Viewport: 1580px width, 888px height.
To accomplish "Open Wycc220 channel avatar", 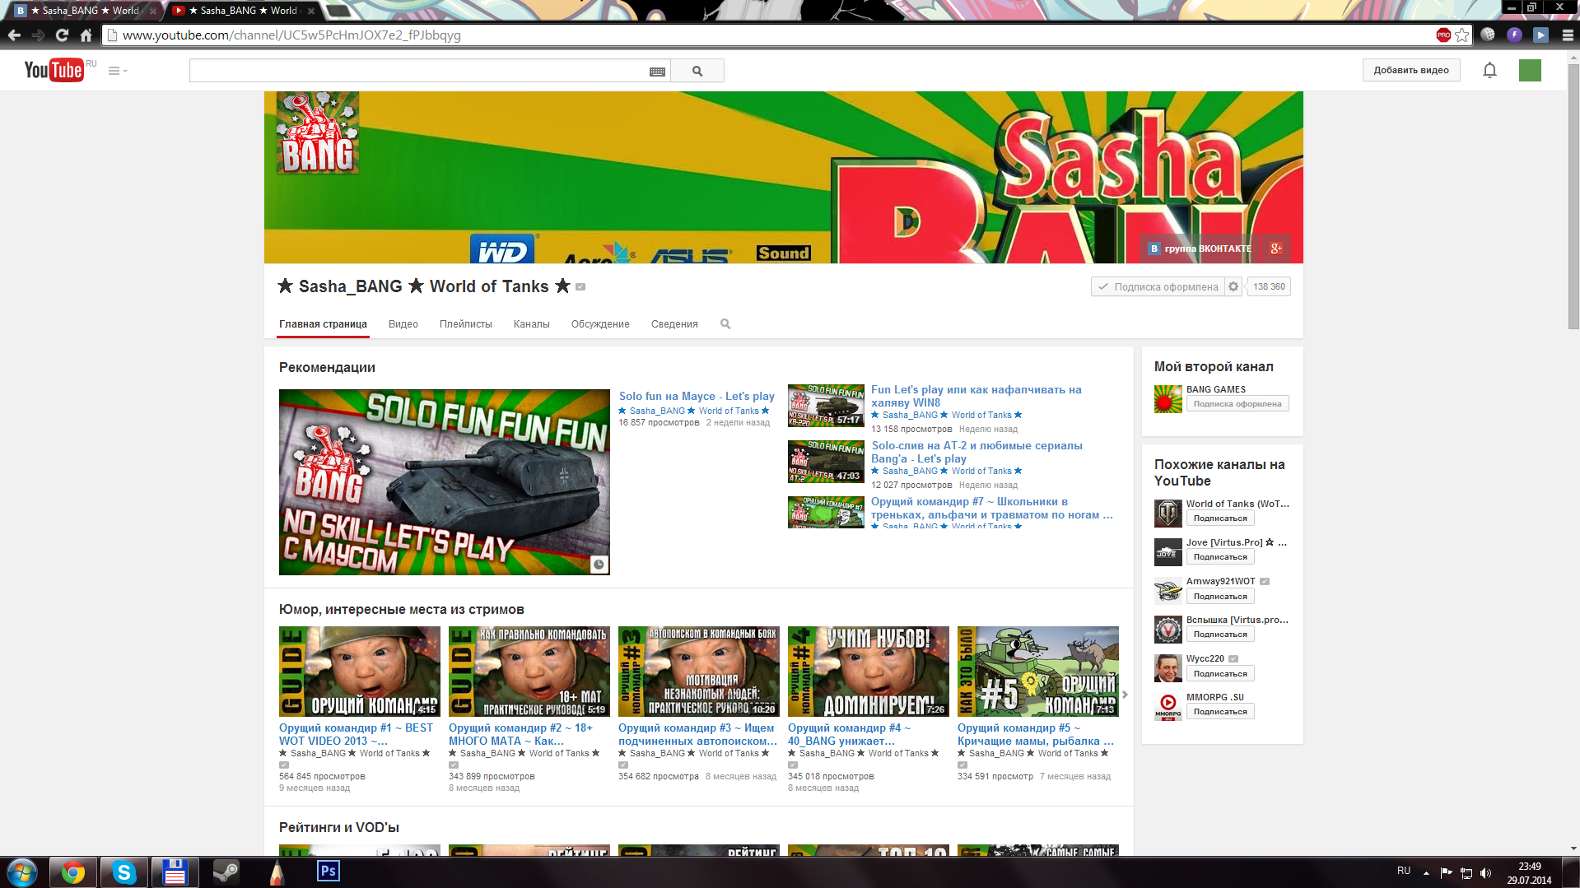I will pos(1168,668).
